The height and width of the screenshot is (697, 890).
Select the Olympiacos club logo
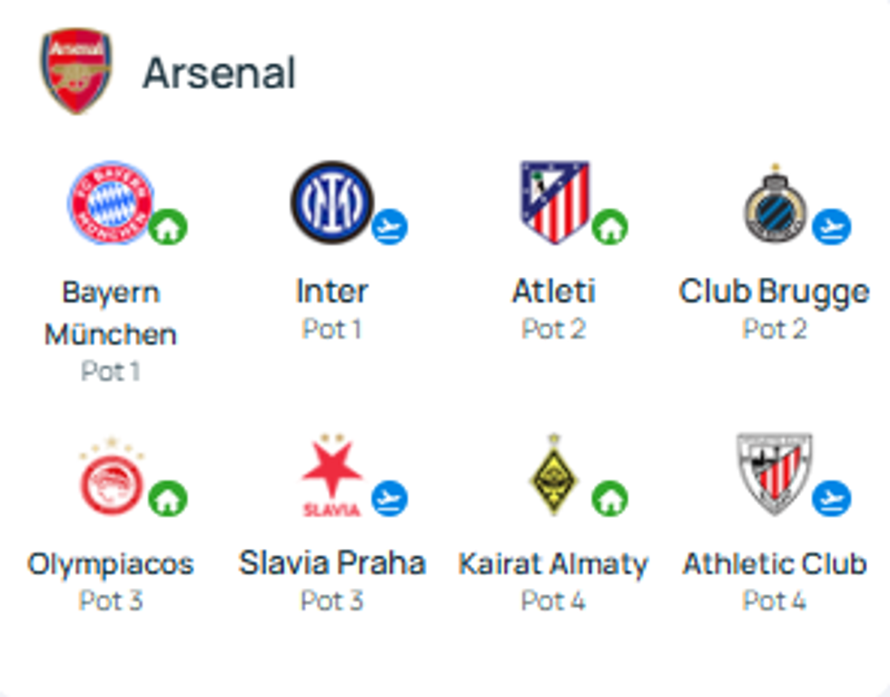point(110,479)
